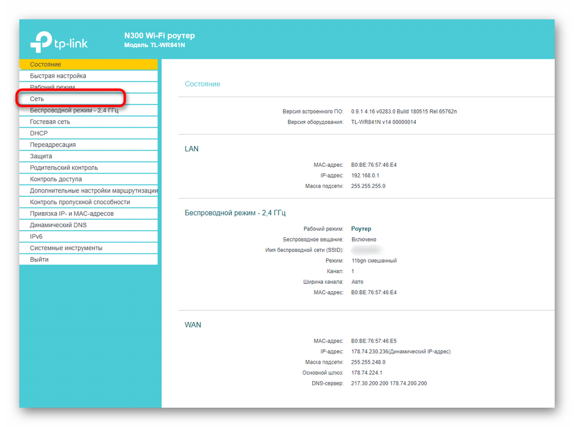This screenshot has height=427, width=574.
Task: Select Контроль доступа menu item
Action: coord(56,179)
